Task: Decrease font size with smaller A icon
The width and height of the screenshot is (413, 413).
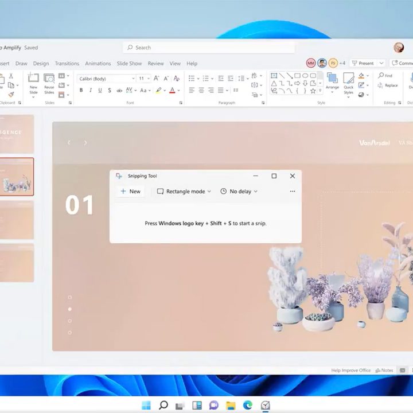Action: coord(166,79)
